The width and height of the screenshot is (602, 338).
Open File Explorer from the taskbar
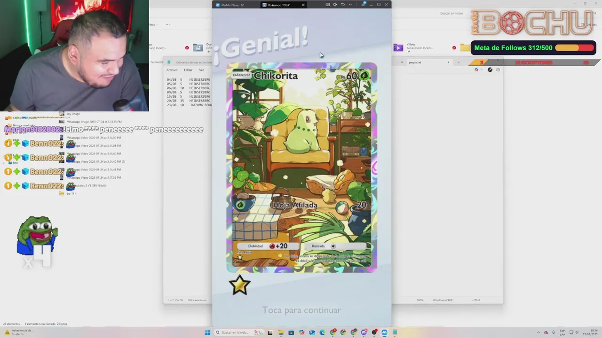point(281,333)
